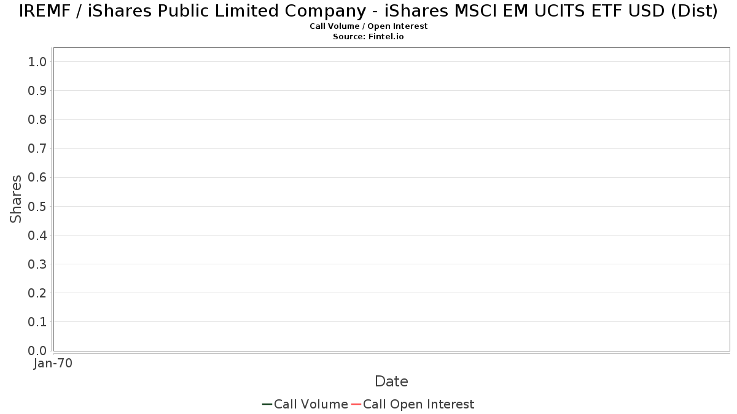Click the Call Volume / Open Interest subtitle
Viewport: 737px width, 414px height.
(x=368, y=26)
